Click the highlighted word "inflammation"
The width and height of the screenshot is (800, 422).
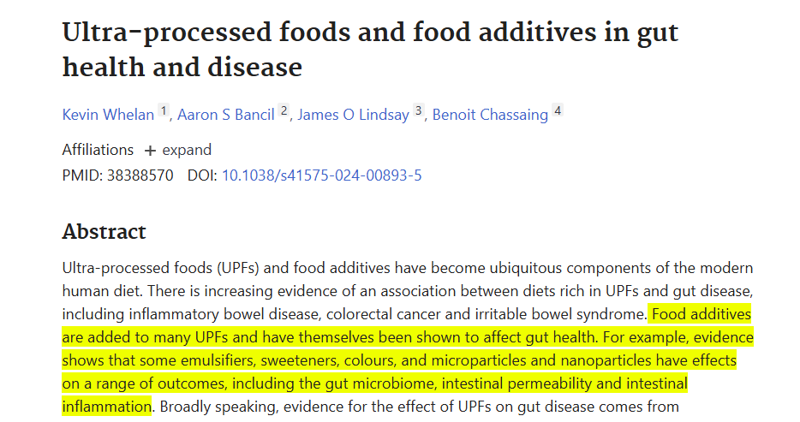[107, 406]
